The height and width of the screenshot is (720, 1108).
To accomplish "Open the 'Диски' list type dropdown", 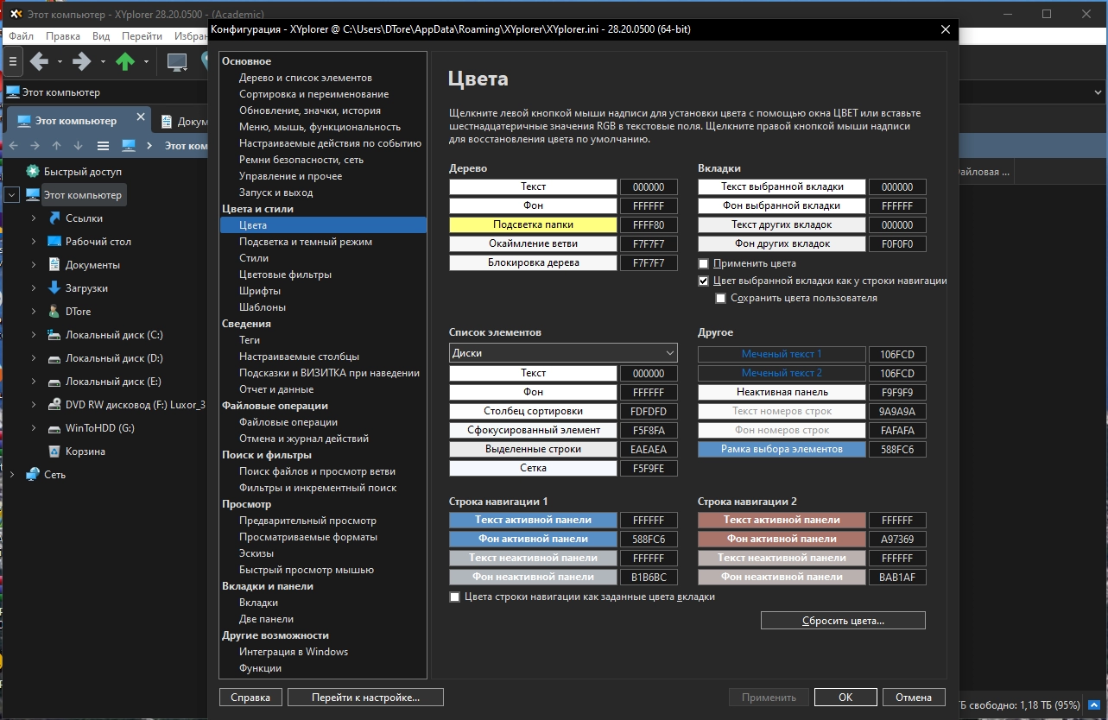I will [563, 353].
